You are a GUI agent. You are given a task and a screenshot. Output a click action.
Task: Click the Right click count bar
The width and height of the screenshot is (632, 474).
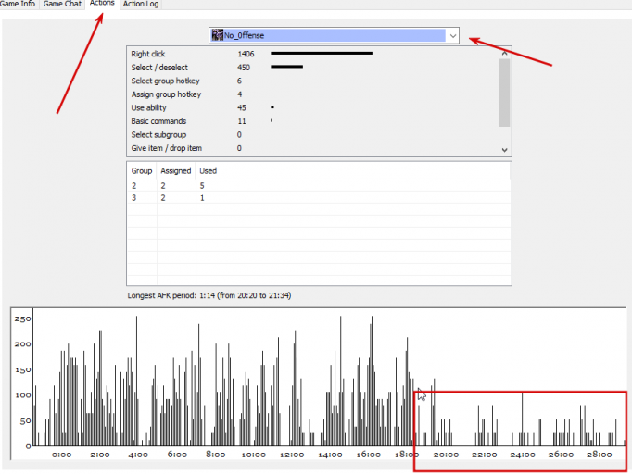[x=322, y=53]
